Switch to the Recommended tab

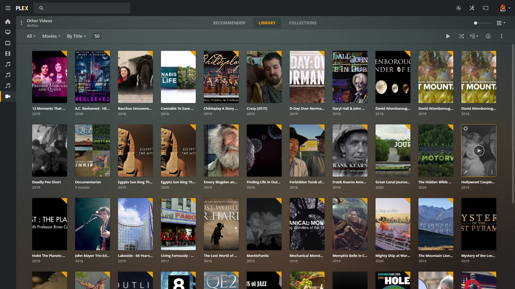[229, 23]
